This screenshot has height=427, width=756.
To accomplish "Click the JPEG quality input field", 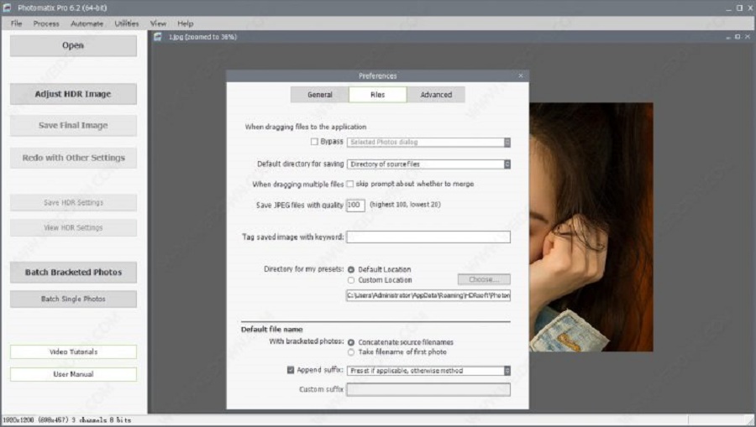I will [355, 205].
